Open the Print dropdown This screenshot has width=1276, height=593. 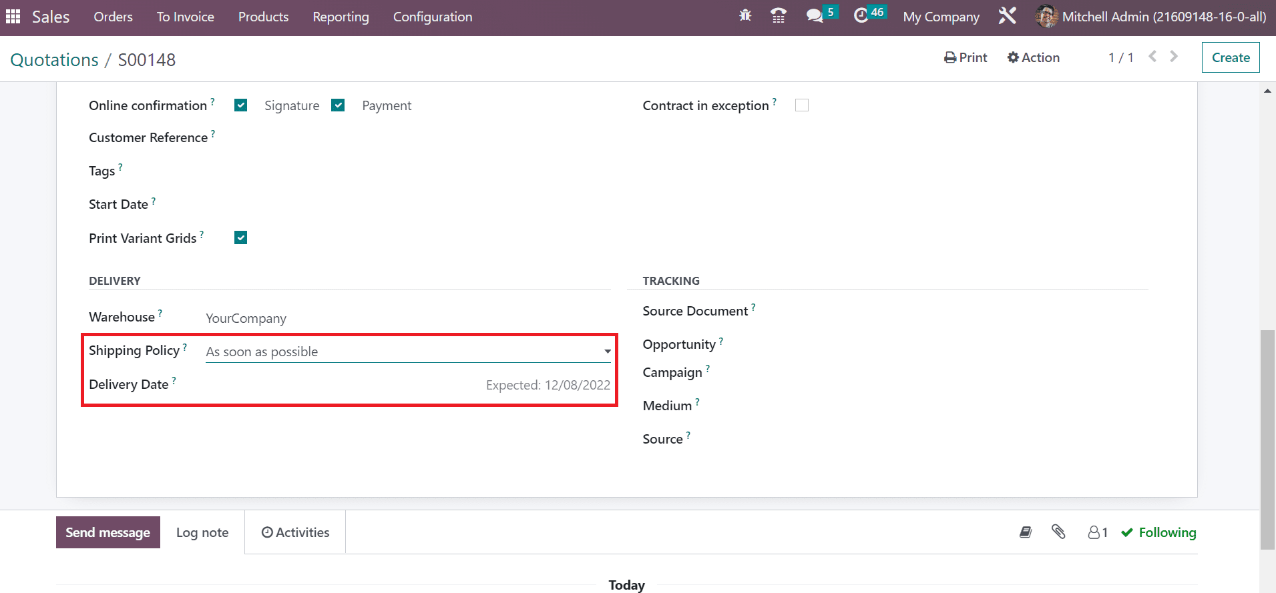click(966, 57)
